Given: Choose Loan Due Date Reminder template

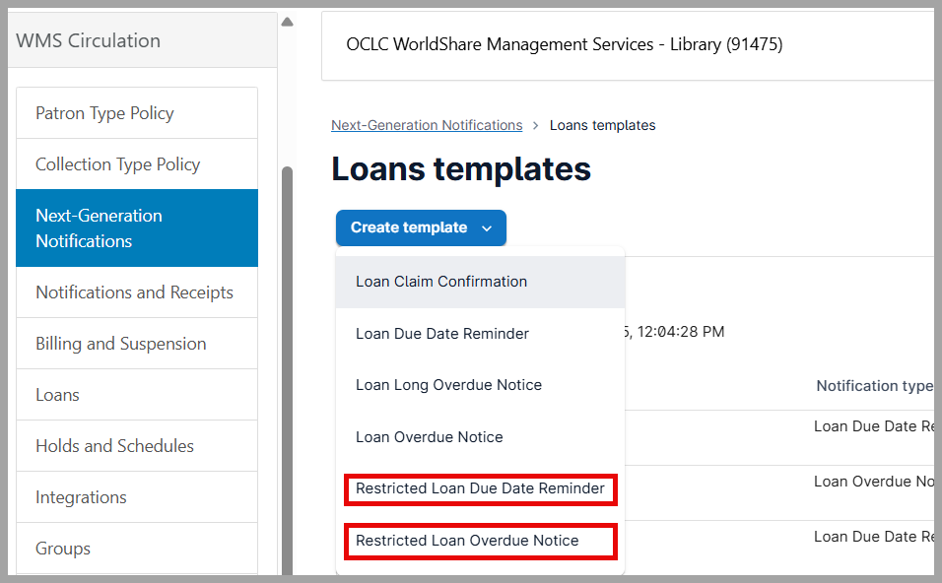Looking at the screenshot, I should tap(442, 334).
